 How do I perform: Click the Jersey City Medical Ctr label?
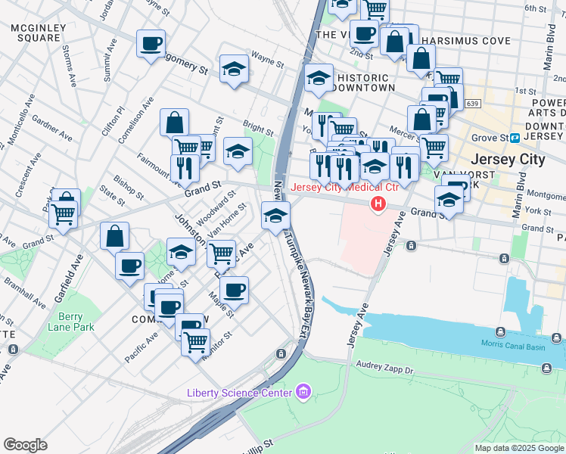345,188
